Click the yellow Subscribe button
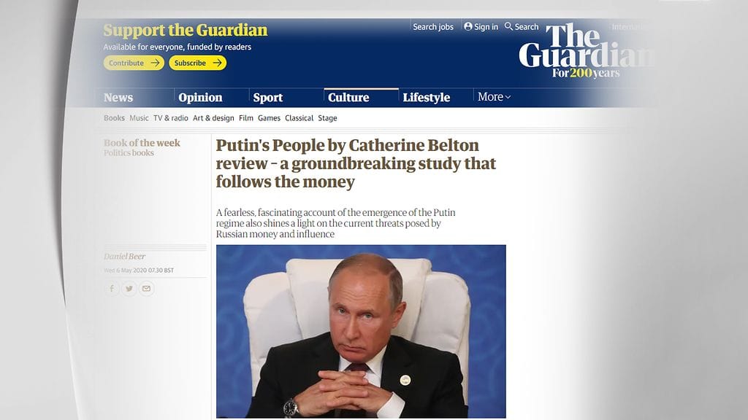Screen dimensions: 748x420 197,63
